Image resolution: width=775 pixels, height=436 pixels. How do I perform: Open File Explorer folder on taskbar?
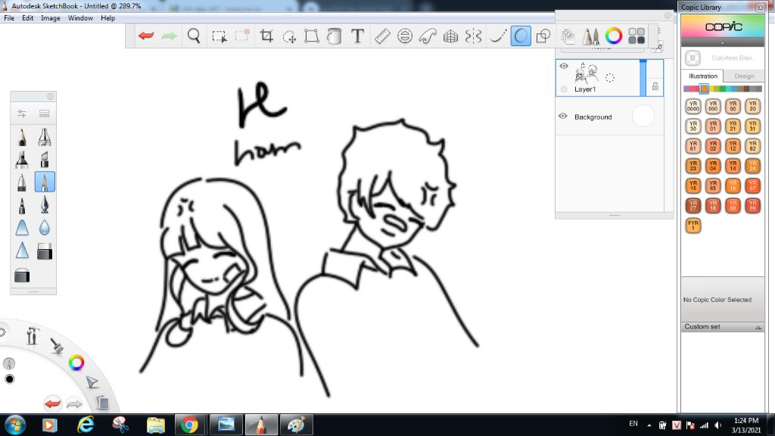[156, 425]
